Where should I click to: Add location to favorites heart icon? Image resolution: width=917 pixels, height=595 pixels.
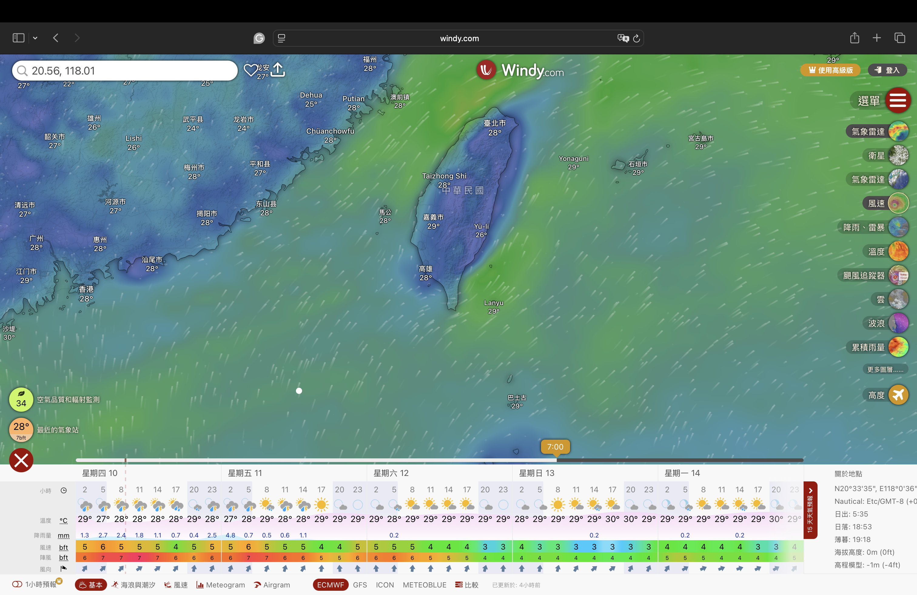click(251, 70)
